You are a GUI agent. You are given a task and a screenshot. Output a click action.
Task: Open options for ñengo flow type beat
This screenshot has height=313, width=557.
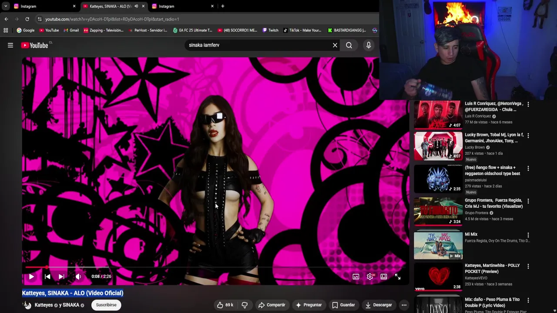[528, 168]
